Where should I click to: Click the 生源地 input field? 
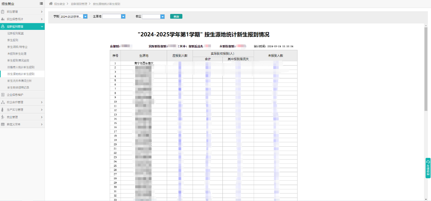(x=112, y=16)
